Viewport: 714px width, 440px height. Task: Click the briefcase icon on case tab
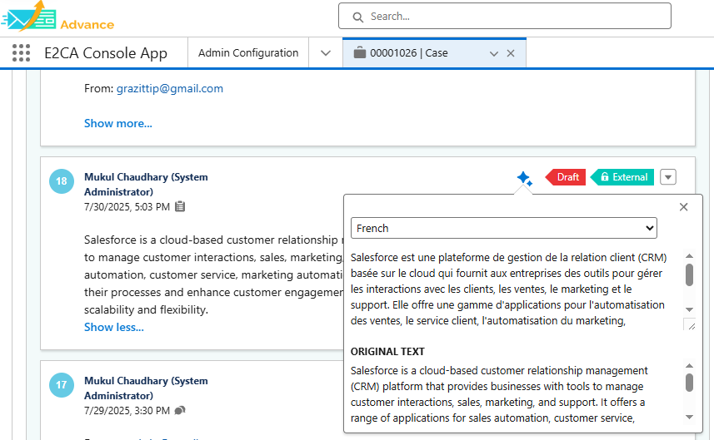pyautogui.click(x=360, y=52)
